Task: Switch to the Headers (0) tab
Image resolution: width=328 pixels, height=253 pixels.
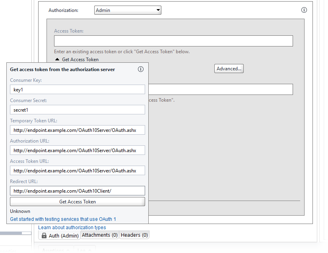Action: [x=134, y=235]
